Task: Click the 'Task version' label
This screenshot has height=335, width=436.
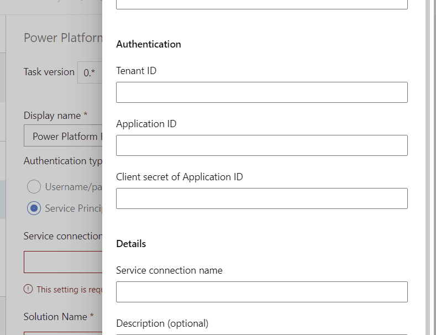Action: [x=49, y=72]
